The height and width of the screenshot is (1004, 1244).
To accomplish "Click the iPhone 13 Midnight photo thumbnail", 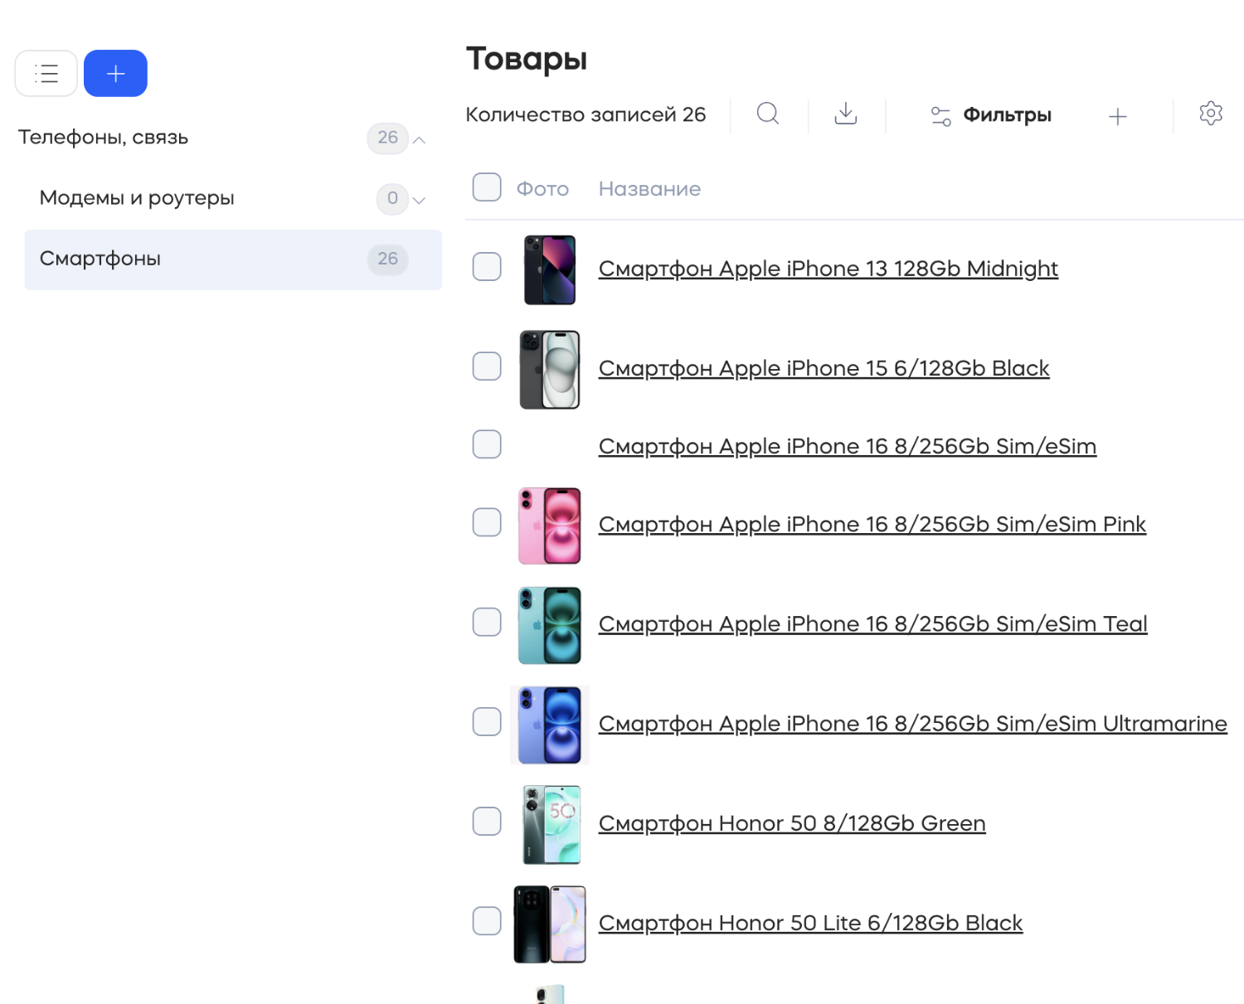I will pos(550,269).
